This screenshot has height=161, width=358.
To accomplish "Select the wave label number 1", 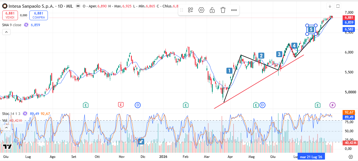I will pyautogui.click(x=229, y=71).
